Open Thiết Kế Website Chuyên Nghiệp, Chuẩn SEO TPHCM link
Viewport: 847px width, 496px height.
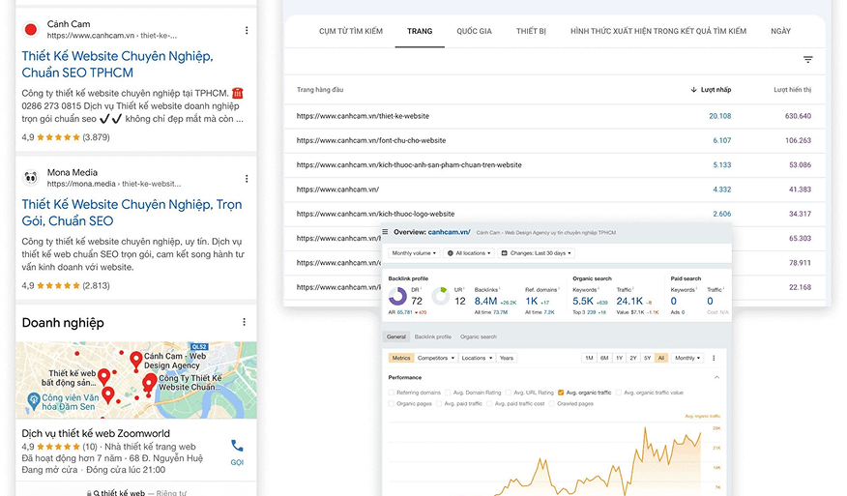tap(117, 64)
